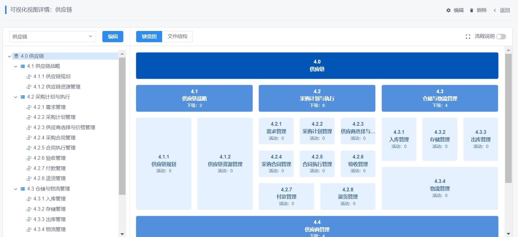Click the process icon of 4.2.8 退货管理

click(29, 179)
